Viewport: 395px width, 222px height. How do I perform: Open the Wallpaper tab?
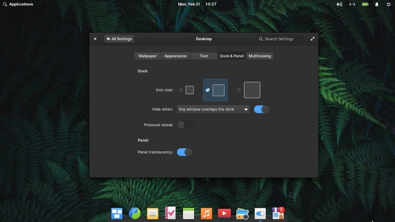coord(147,56)
